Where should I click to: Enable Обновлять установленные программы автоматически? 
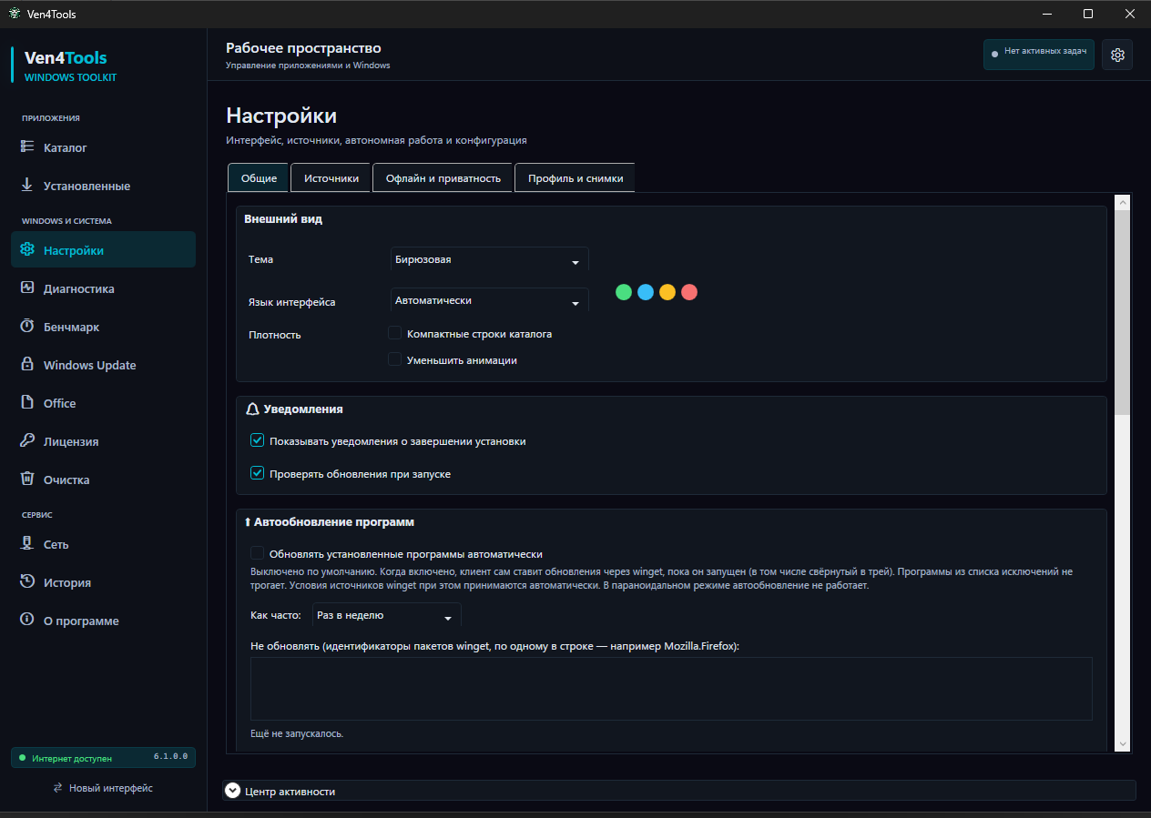(x=257, y=553)
